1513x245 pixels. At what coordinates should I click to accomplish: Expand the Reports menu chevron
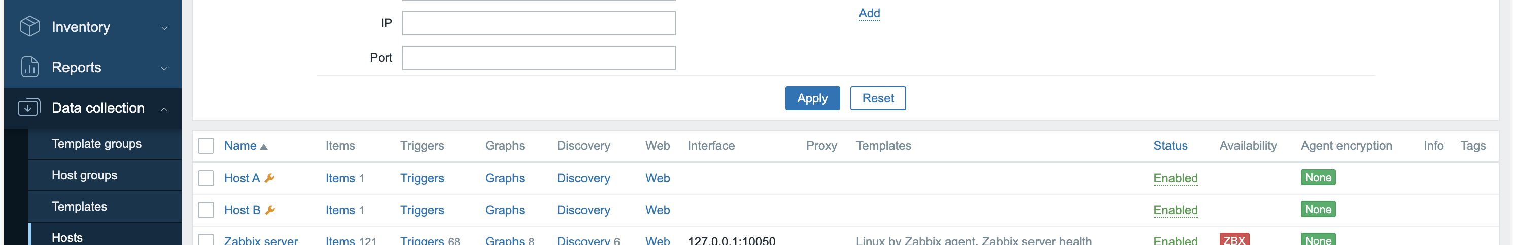tap(164, 68)
